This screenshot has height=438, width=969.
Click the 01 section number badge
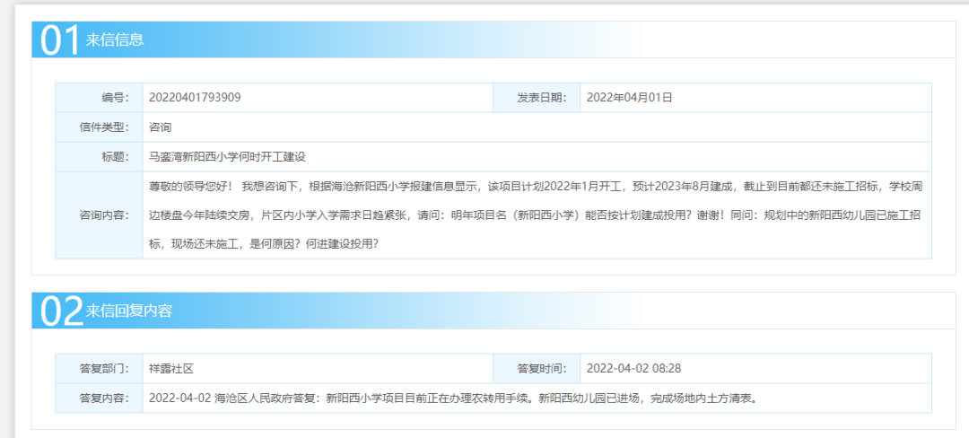point(59,40)
